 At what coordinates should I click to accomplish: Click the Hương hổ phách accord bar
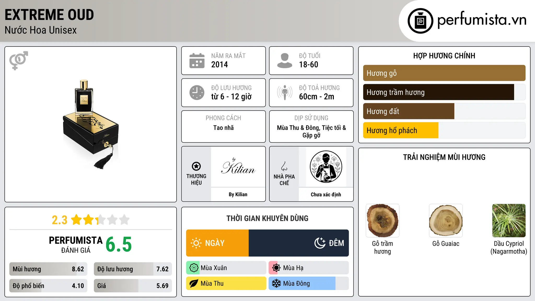click(444, 130)
